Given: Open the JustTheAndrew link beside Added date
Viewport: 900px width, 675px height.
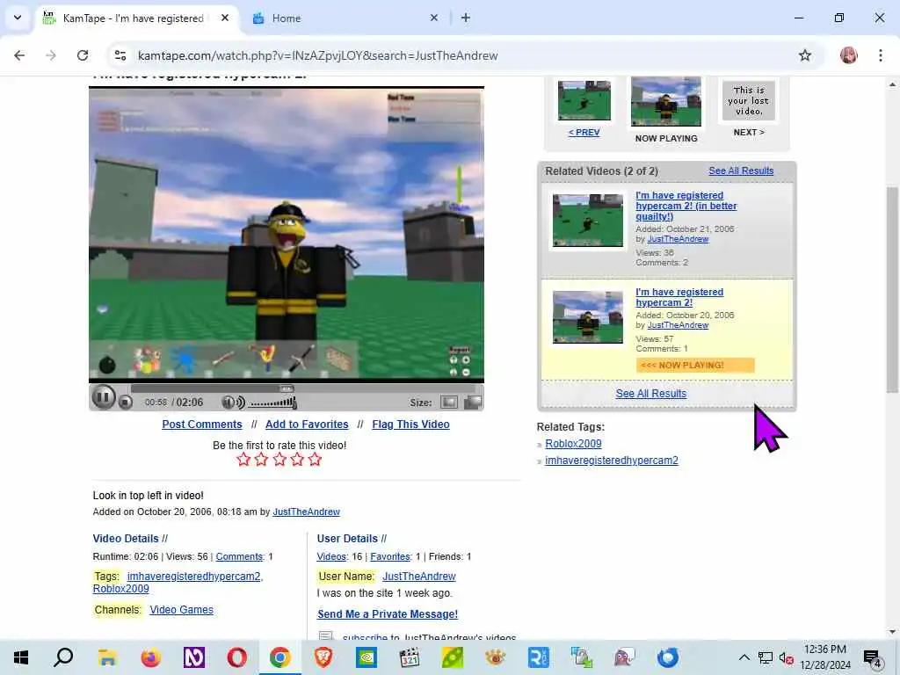Looking at the screenshot, I should click(x=306, y=512).
